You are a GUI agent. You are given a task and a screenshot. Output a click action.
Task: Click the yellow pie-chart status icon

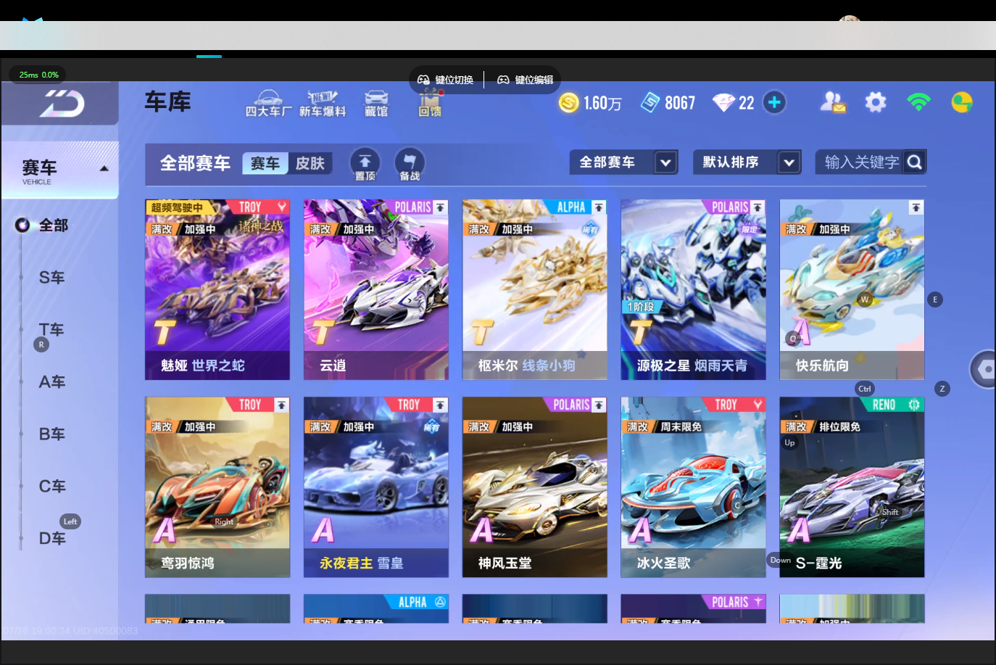962,102
